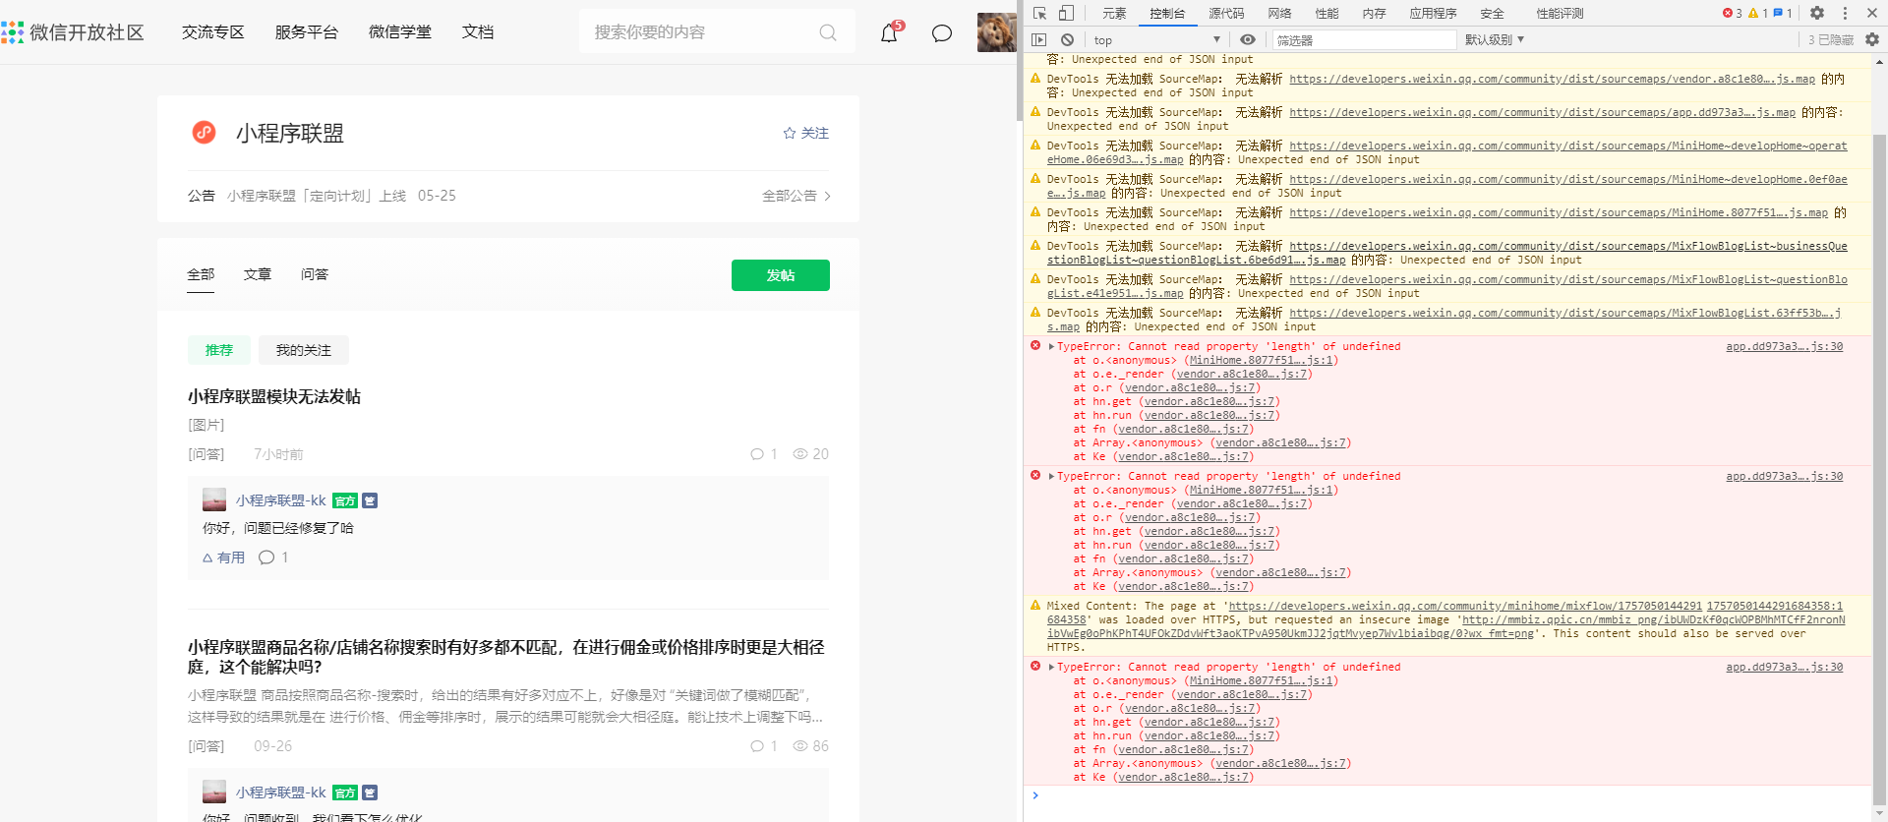Click the yellow warning count badge
The width and height of the screenshot is (1888, 822).
pyautogui.click(x=1757, y=13)
